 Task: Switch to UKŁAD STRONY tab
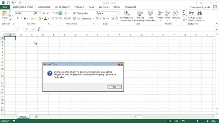[x=62, y=7]
